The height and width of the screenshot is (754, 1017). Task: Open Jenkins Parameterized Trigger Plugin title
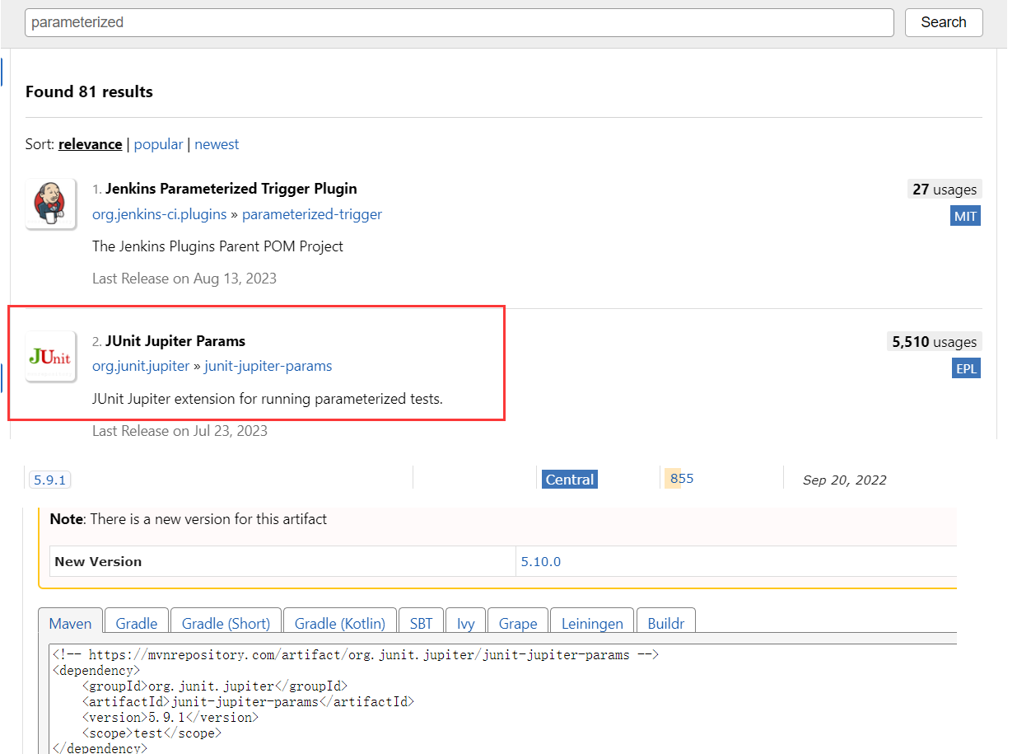tap(231, 189)
